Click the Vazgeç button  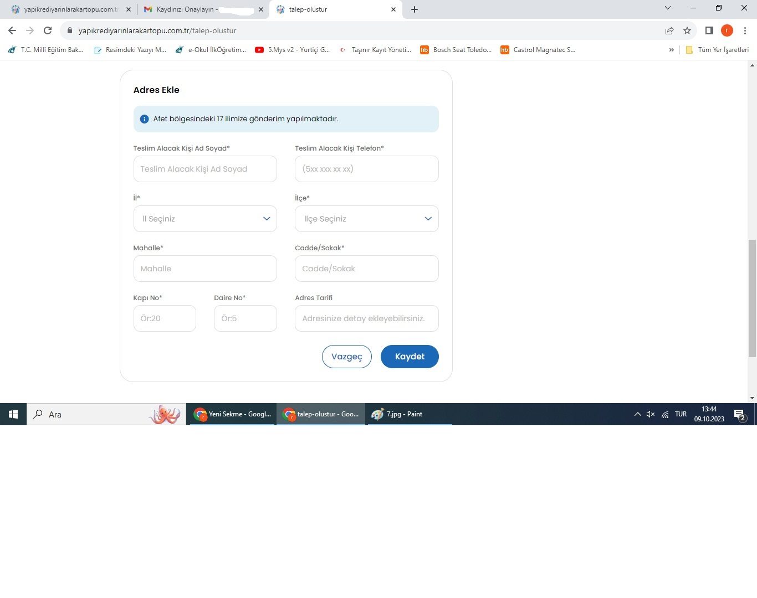(x=347, y=357)
